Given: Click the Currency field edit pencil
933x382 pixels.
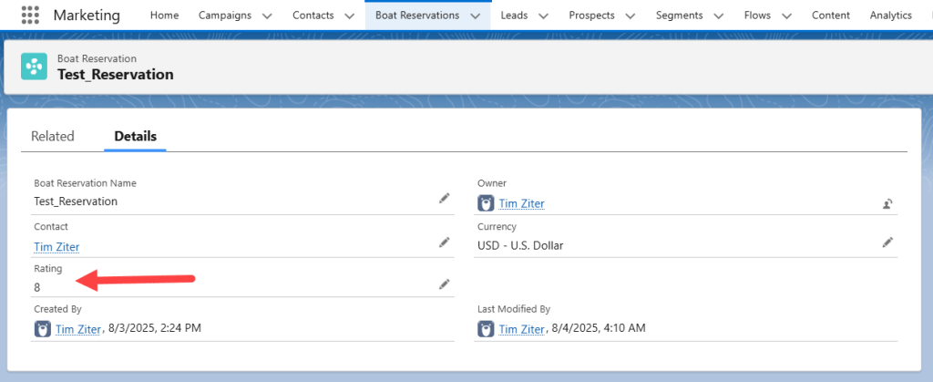Looking at the screenshot, I should (887, 243).
